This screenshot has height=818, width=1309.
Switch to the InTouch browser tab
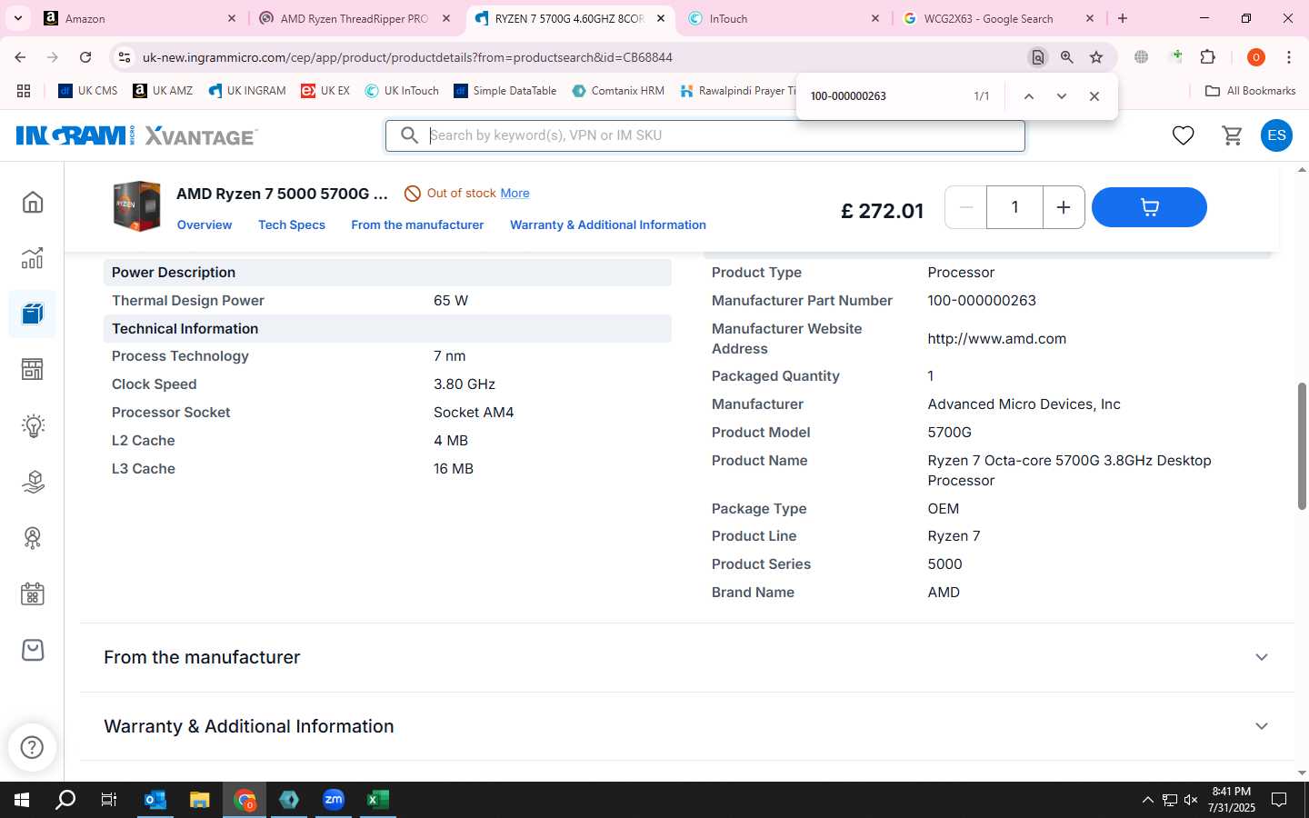pyautogui.click(x=784, y=18)
